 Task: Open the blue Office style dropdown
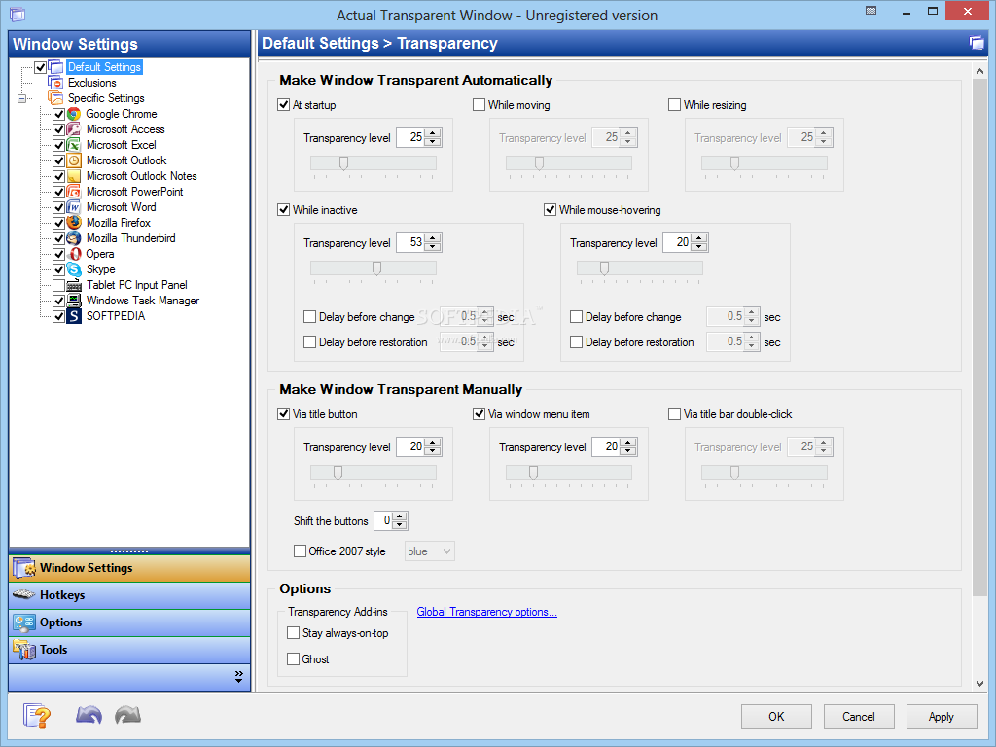429,551
